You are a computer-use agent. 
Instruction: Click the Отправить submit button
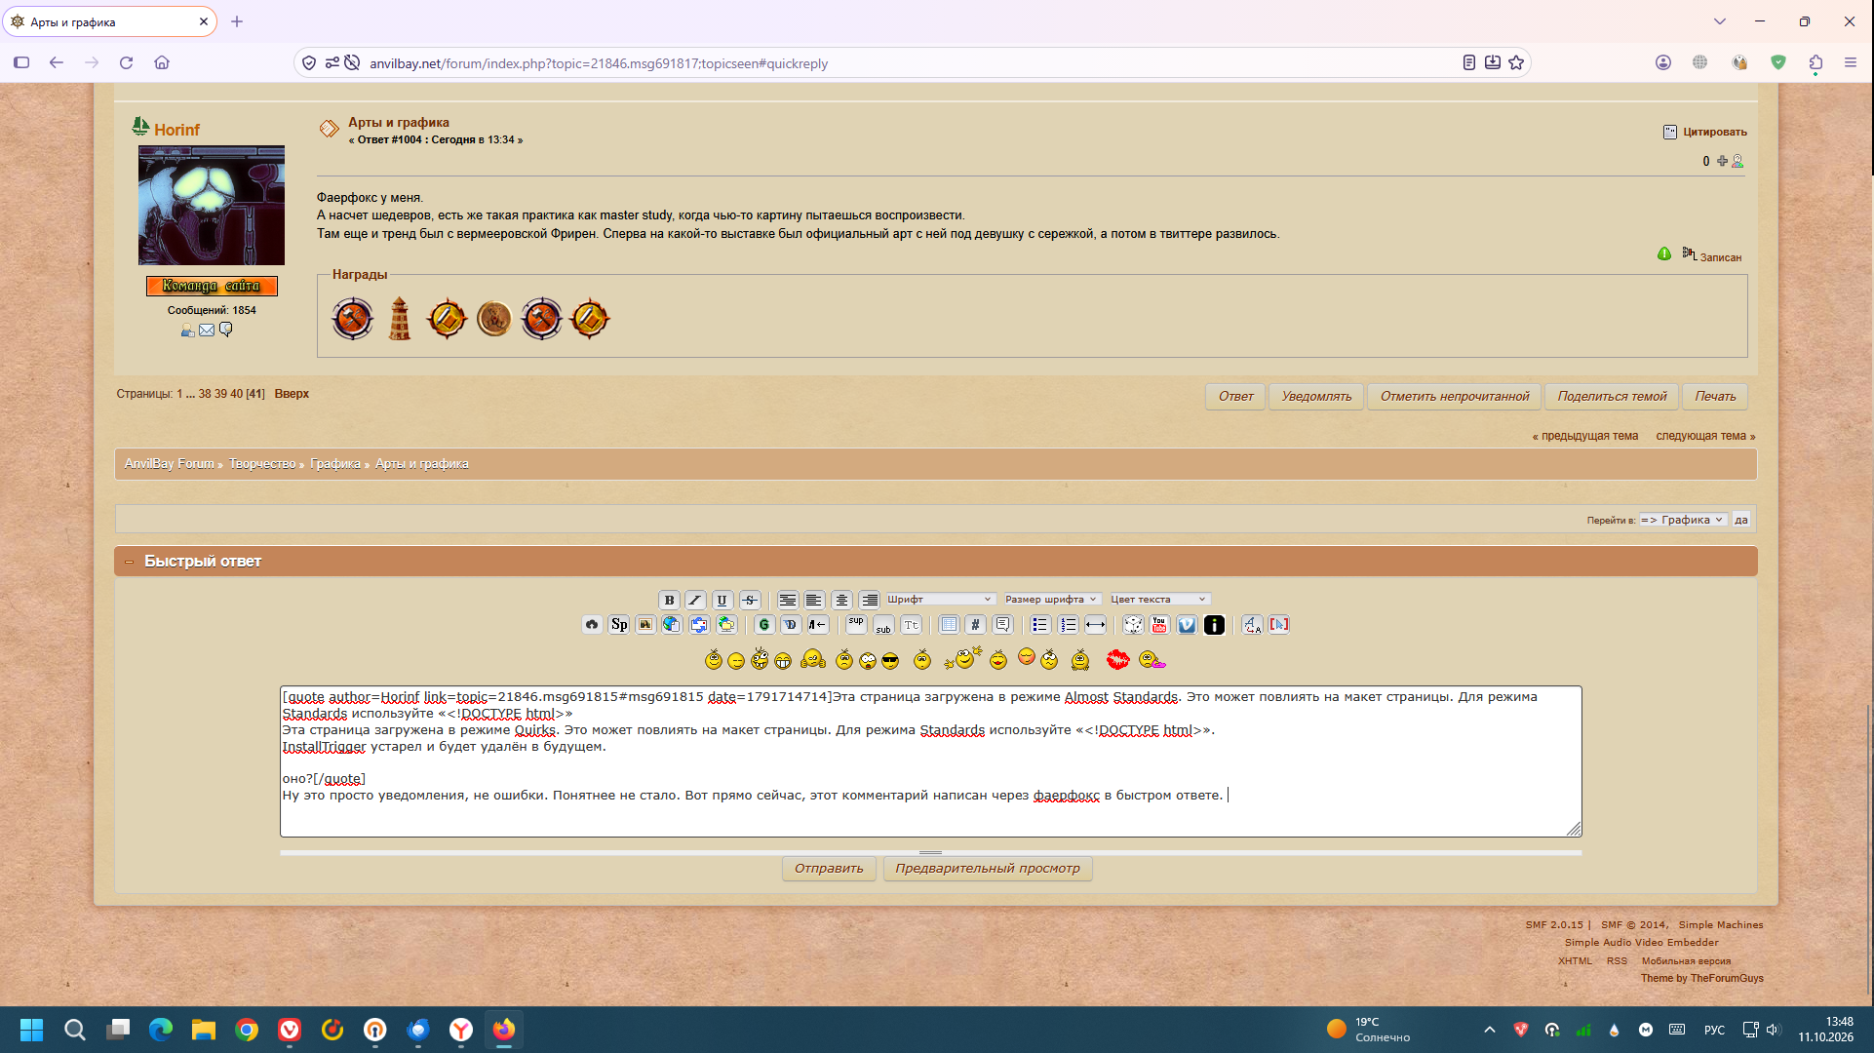tap(829, 869)
